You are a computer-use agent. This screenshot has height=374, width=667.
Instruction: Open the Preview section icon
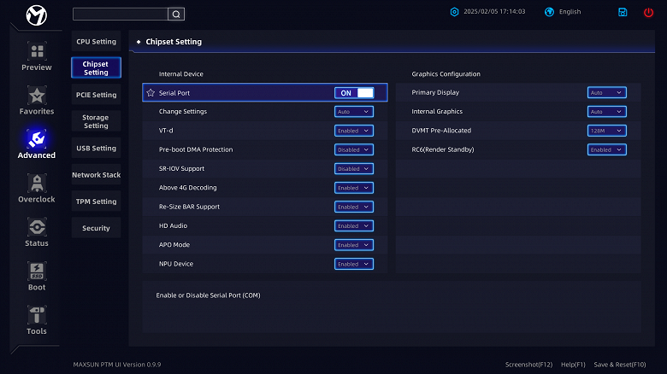tap(36, 51)
